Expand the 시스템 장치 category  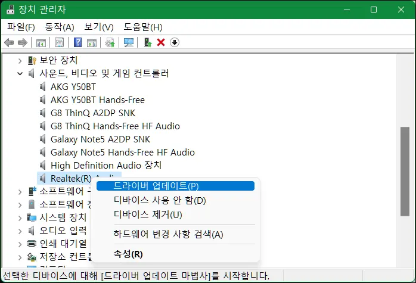point(20,218)
